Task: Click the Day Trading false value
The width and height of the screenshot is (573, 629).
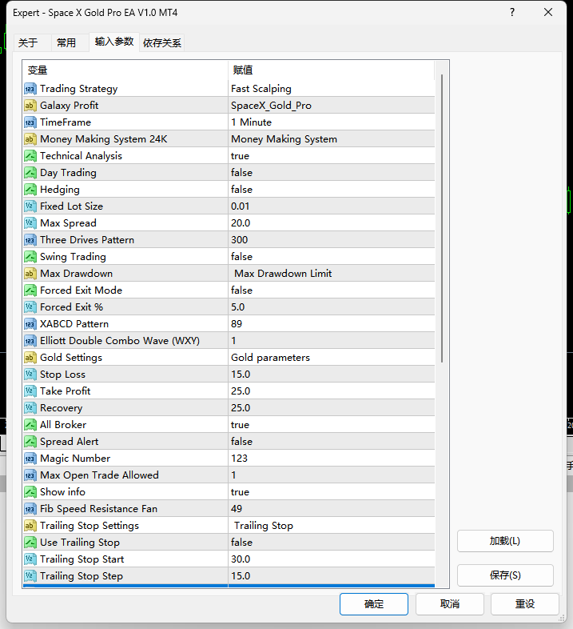Action: 332,173
